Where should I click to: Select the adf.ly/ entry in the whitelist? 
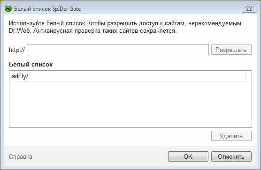pos(127,76)
